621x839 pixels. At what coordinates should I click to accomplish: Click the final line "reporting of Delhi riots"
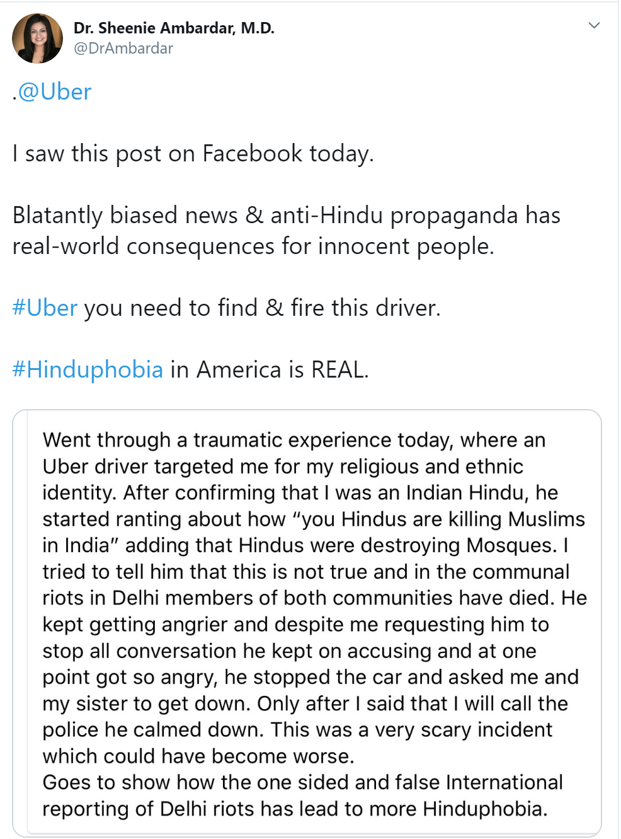click(295, 809)
